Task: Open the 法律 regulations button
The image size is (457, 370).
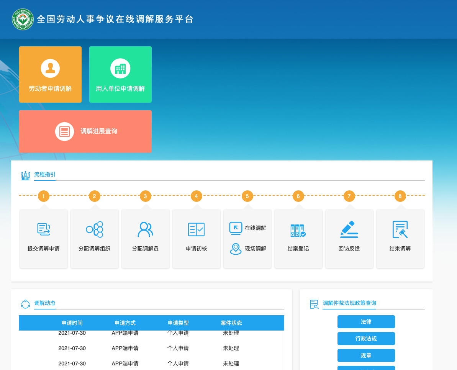Action: [366, 322]
